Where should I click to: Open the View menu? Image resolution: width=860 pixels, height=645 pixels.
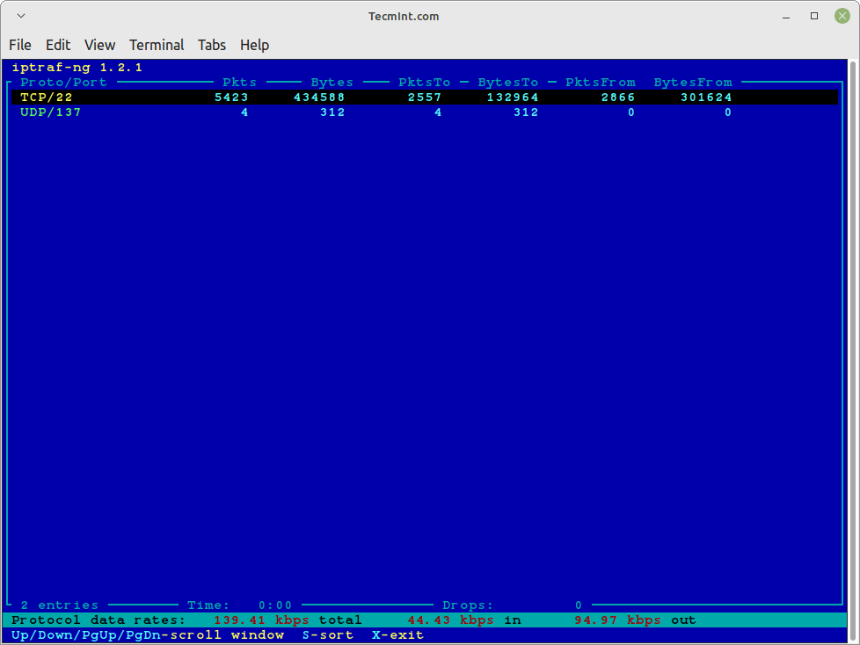(99, 45)
